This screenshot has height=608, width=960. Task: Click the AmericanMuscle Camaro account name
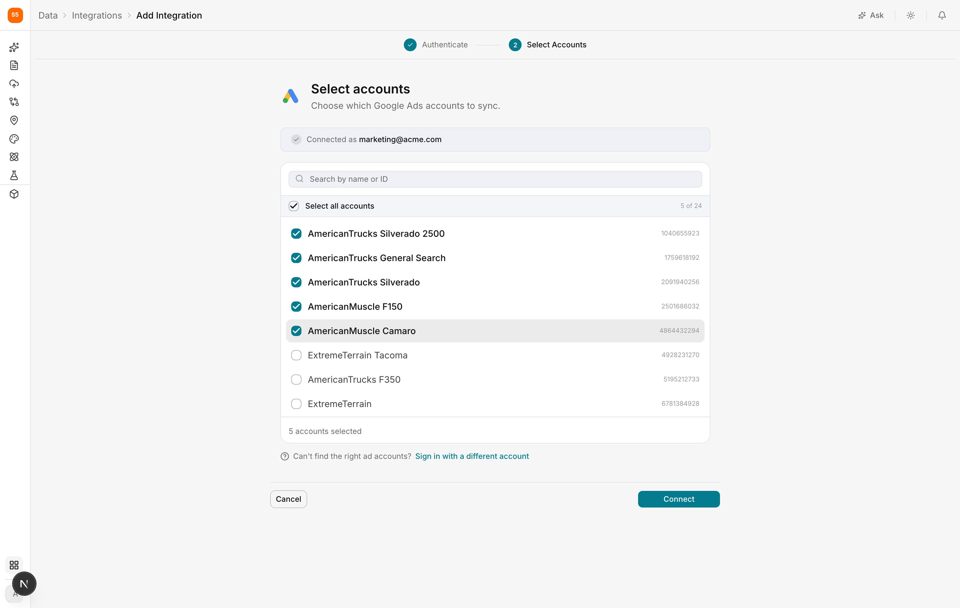(362, 331)
